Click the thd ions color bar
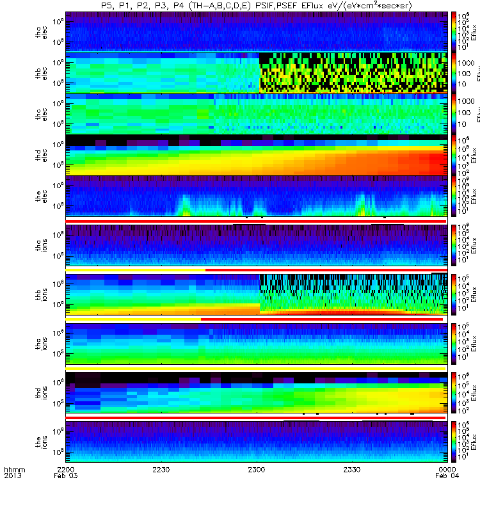The width and height of the screenshot is (480, 512). (454, 392)
